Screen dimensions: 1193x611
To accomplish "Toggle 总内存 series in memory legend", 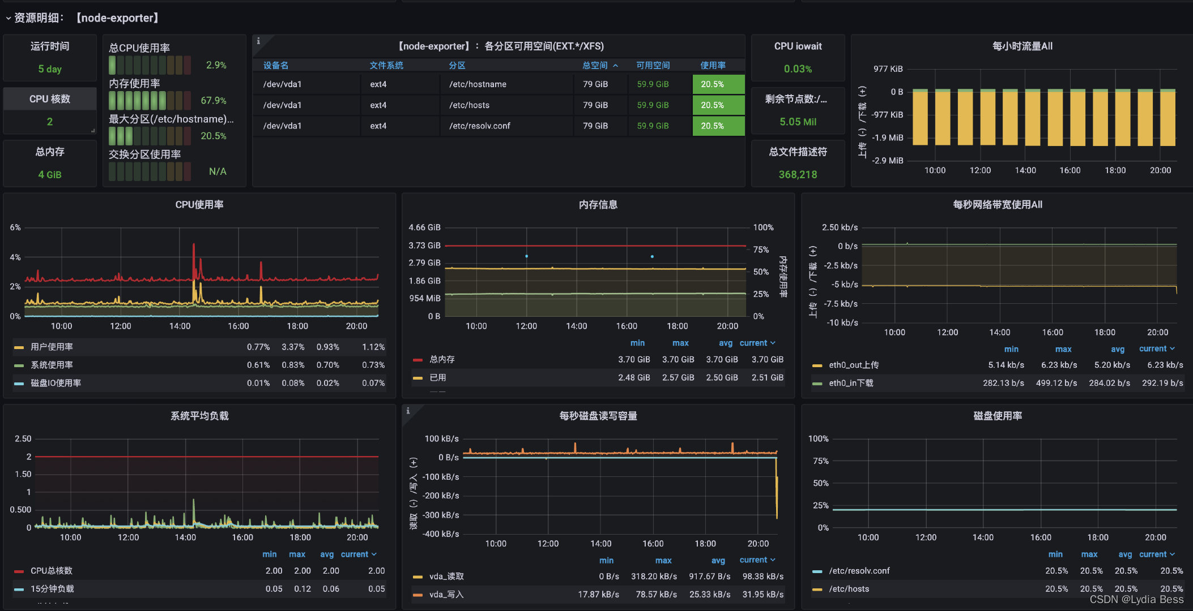I will [x=442, y=359].
